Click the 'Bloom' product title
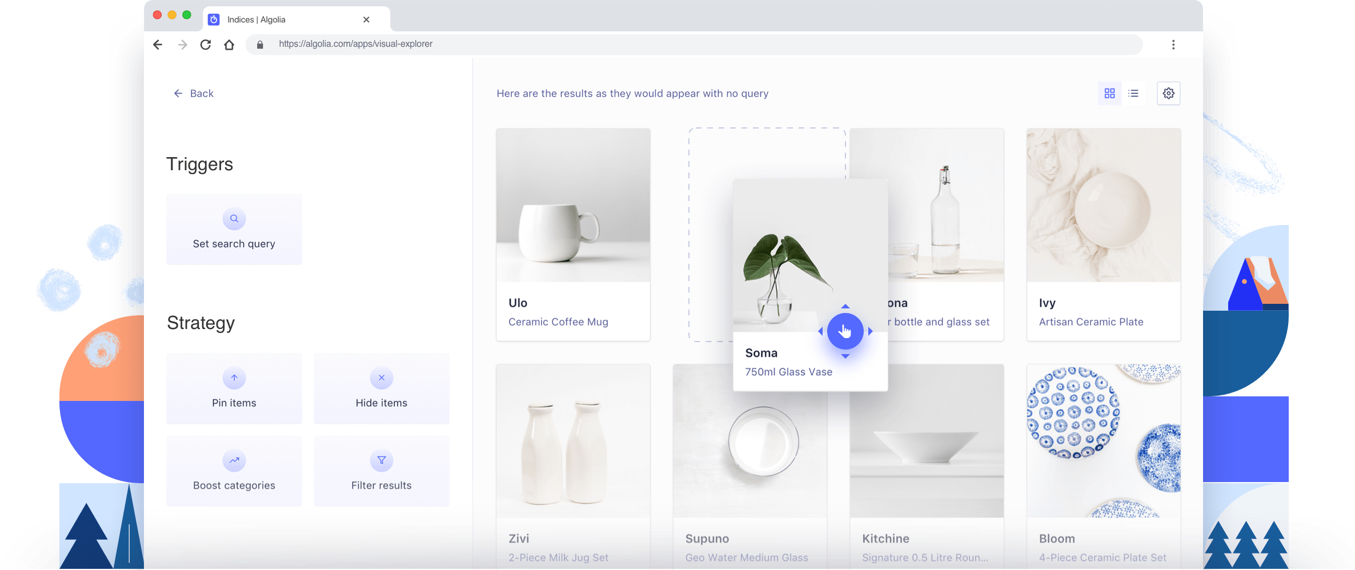Screen dimensions: 1355x570 (1057, 539)
